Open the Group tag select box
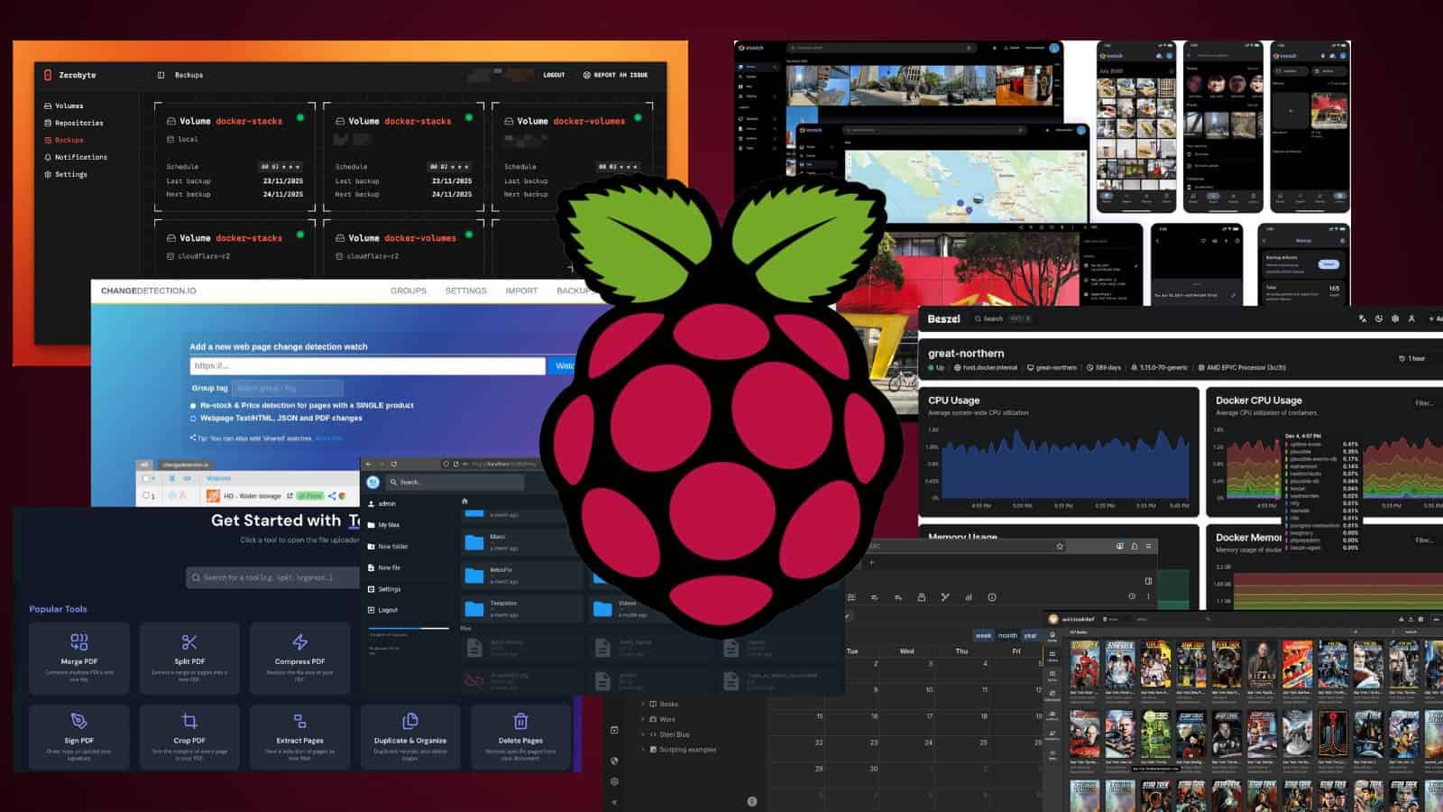 [287, 388]
